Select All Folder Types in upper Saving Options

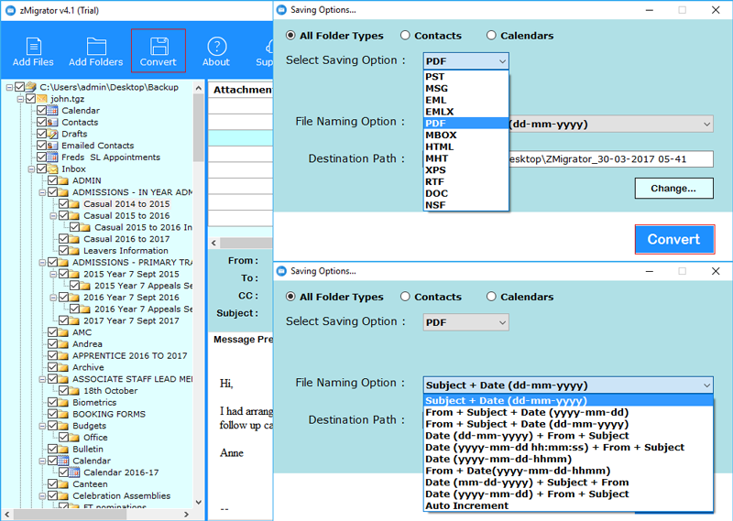click(x=290, y=36)
